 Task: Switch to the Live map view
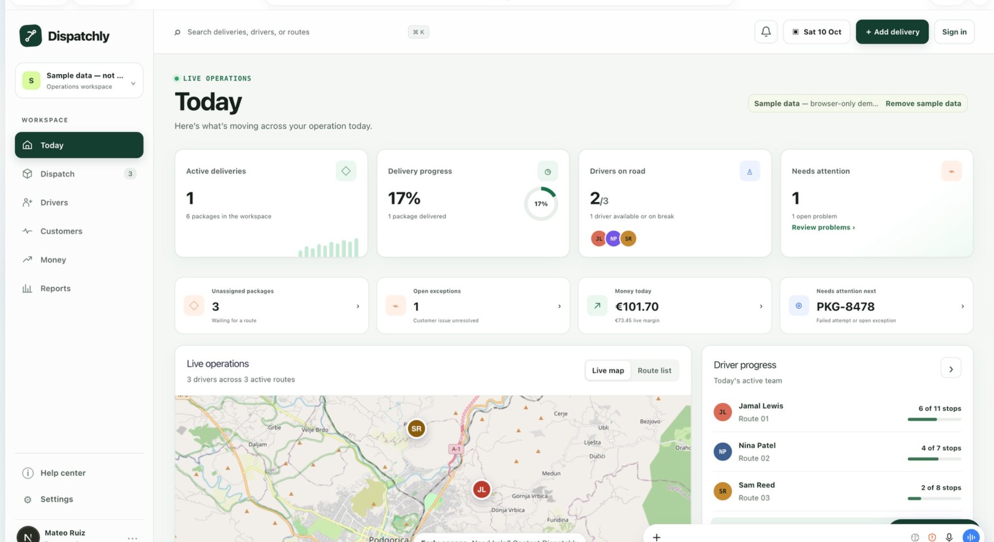click(x=608, y=371)
